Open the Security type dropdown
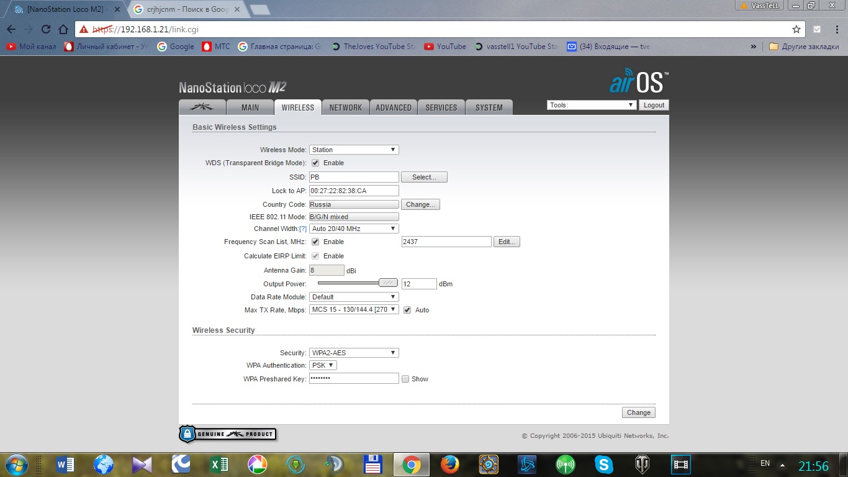This screenshot has height=477, width=848. pyautogui.click(x=354, y=353)
